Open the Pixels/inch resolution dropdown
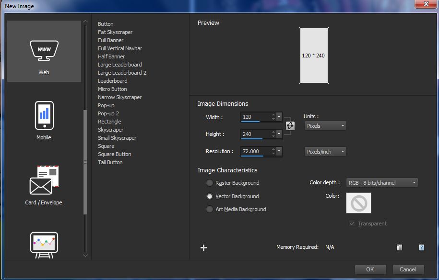 click(x=325, y=151)
